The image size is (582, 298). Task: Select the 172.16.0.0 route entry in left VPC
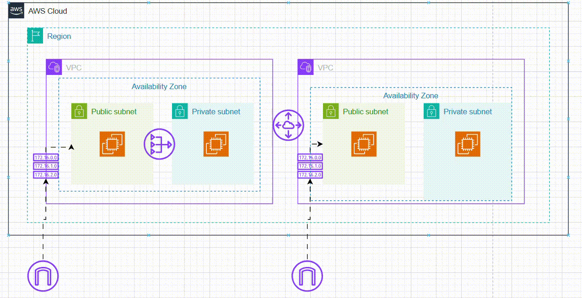coord(46,158)
